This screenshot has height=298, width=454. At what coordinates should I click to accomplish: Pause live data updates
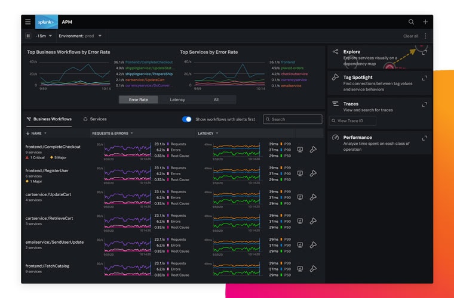pos(28,36)
